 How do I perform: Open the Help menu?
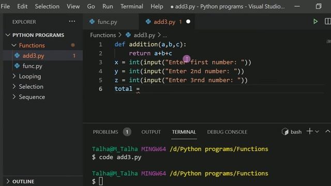[157, 6]
